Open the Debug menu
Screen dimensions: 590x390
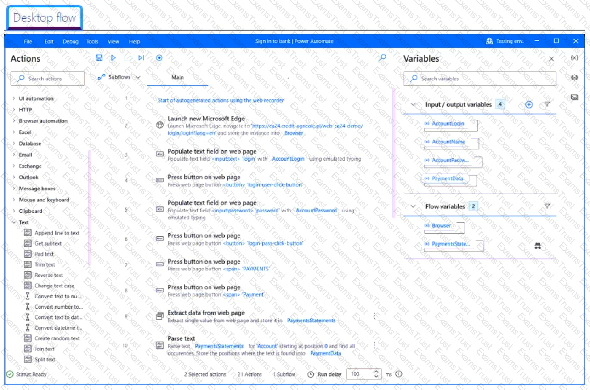point(71,41)
